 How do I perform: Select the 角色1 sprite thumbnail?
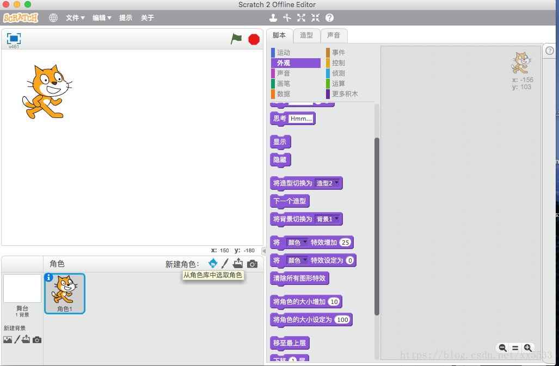tap(65, 293)
